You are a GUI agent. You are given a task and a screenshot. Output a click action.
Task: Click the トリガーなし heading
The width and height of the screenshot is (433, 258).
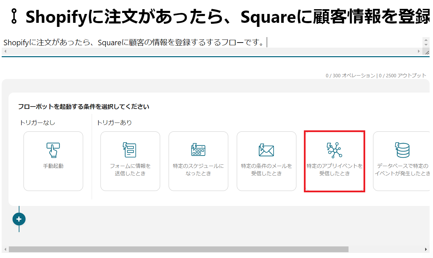(x=37, y=123)
